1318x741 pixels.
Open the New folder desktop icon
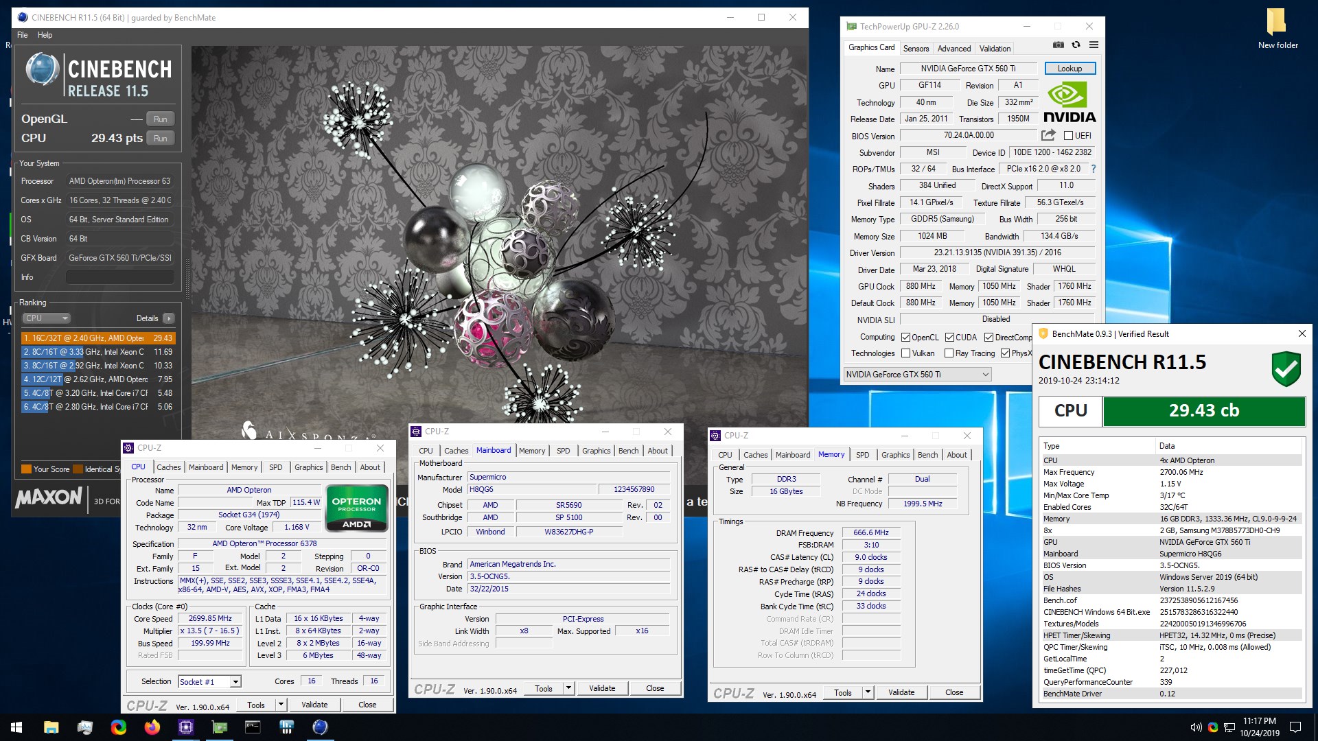(1277, 29)
